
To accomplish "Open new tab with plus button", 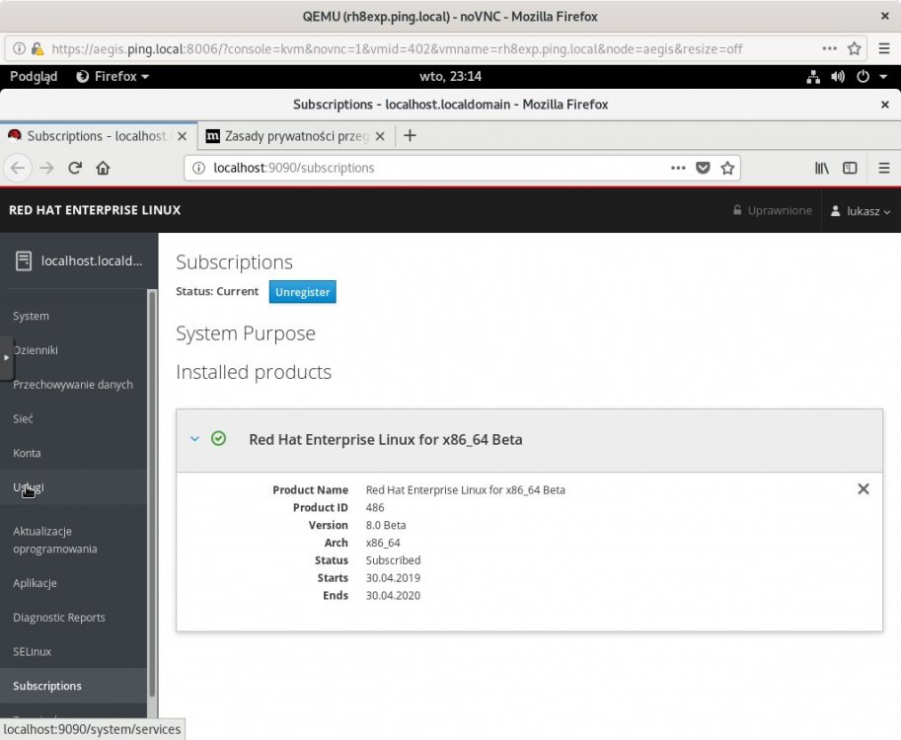I will 410,135.
